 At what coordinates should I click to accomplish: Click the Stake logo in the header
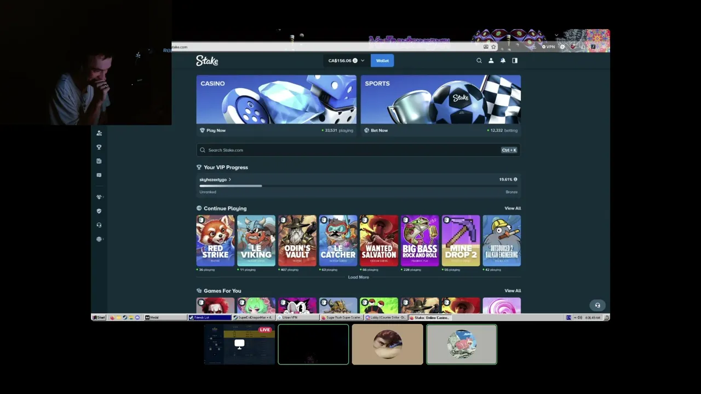coord(207,61)
